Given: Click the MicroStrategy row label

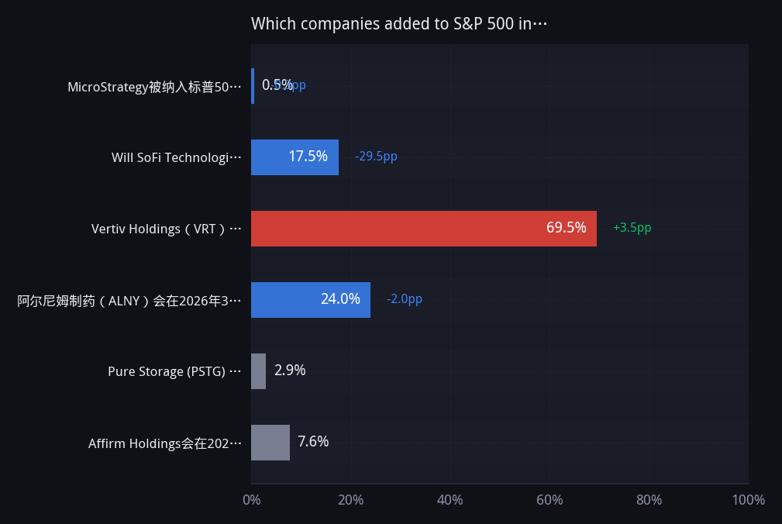Looking at the screenshot, I should pos(154,87).
